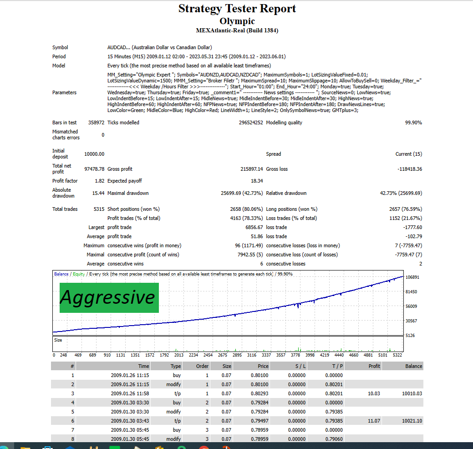
Task: Click the 'buy' type cell in row 7
Action: 177,430
